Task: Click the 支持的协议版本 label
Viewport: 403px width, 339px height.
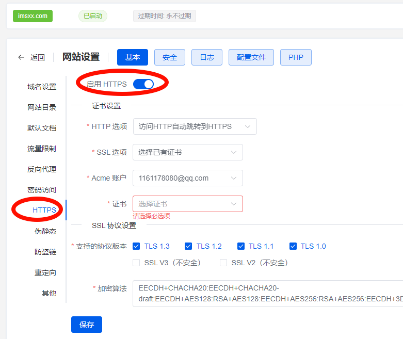Action: (x=101, y=246)
